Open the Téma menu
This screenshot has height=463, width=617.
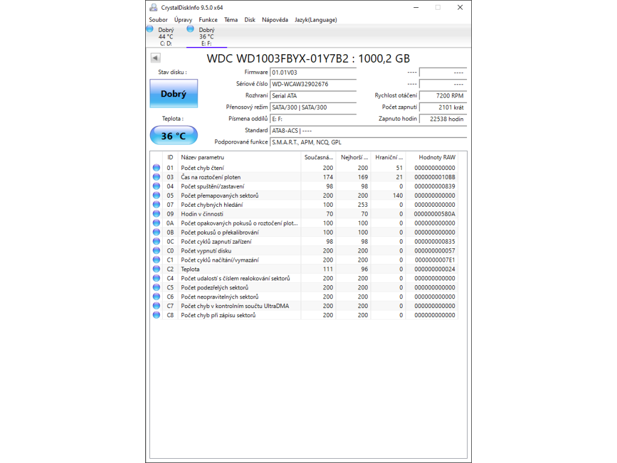[x=231, y=20]
